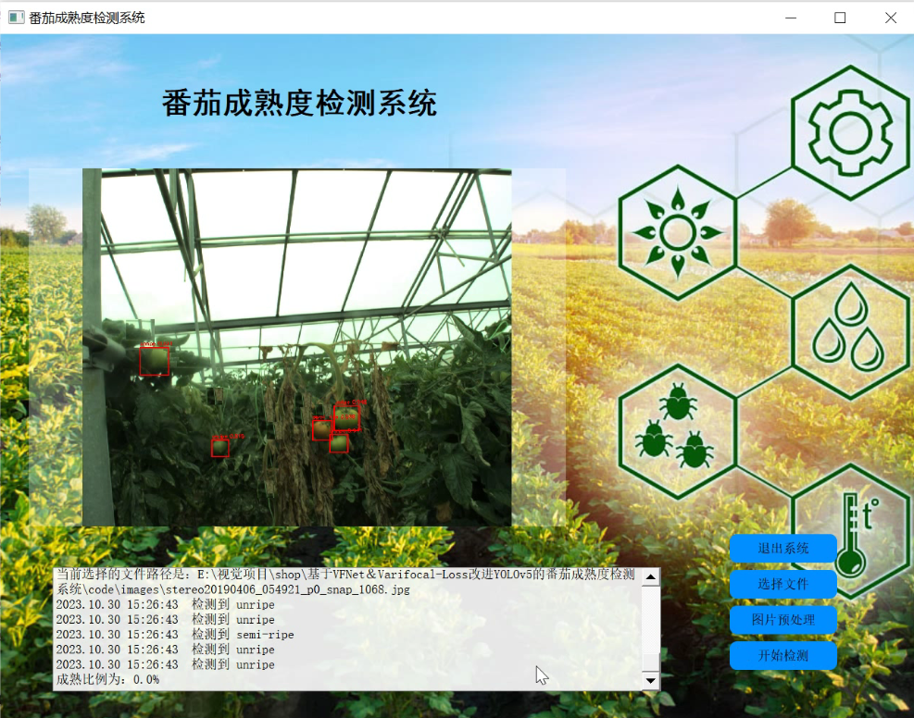
Task: Click the log scrollbar up arrow
Action: (650, 577)
